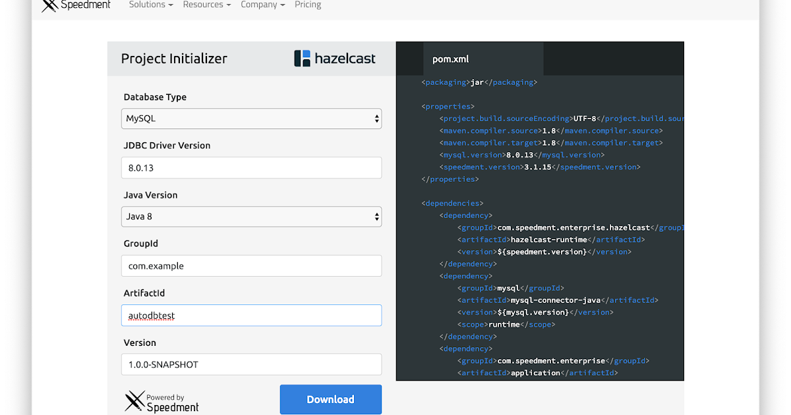Screen dimensions: 791x415
Task: Click the ArtifactId field showing autodbtest
Action: [251, 316]
